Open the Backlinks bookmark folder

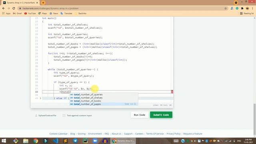(x=80, y=13)
